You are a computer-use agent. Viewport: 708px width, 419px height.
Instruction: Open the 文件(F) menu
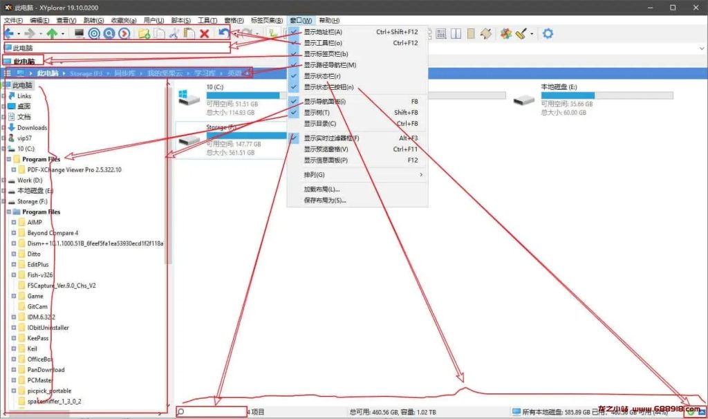[13, 20]
